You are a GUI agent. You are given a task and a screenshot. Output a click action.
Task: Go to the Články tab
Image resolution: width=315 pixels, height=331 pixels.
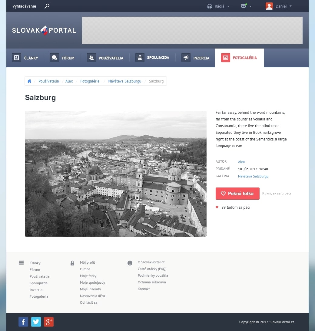click(x=25, y=58)
